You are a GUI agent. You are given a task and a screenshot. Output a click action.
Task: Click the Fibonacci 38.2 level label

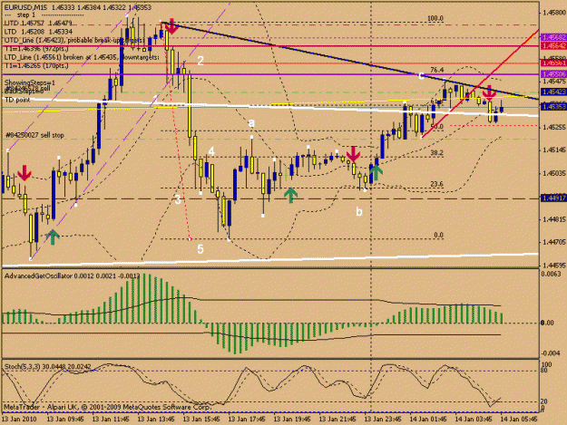[436, 153]
